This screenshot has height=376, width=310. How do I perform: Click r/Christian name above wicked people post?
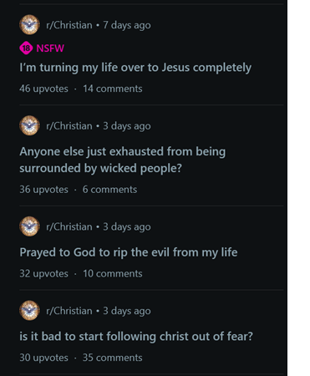pos(69,126)
